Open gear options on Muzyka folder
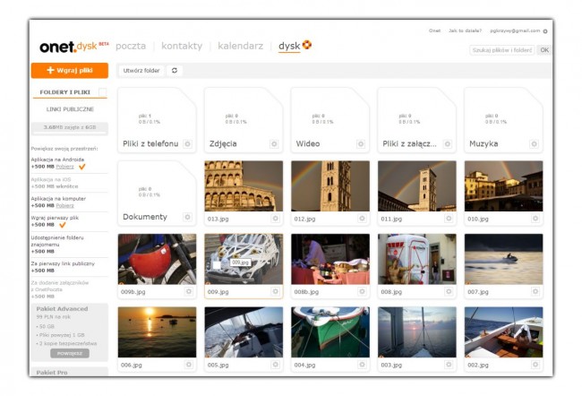 535,143
